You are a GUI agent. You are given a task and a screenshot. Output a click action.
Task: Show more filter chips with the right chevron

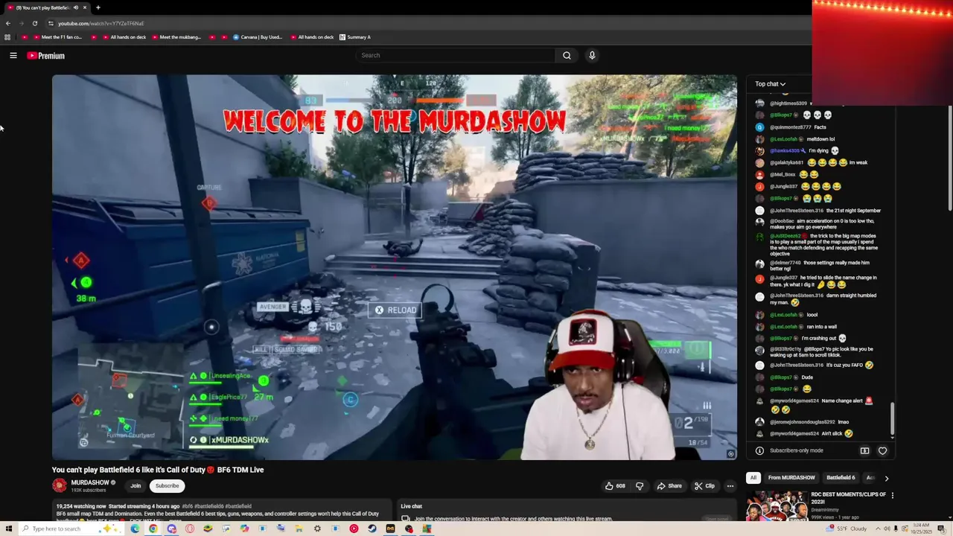tap(886, 478)
